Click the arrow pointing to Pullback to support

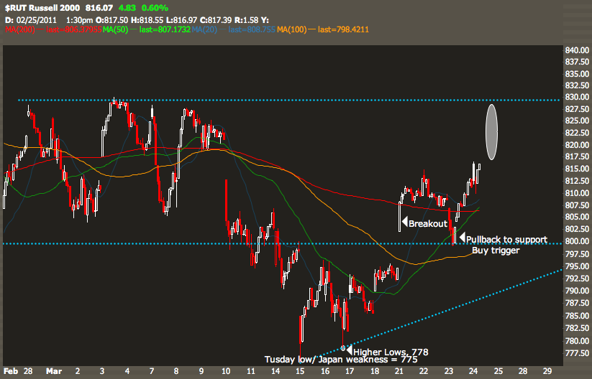462,238
